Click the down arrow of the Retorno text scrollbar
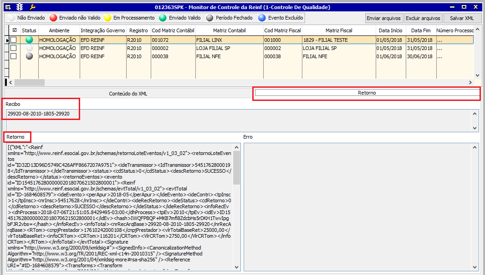Image resolution: width=485 pixels, height=275 pixels. point(237,267)
